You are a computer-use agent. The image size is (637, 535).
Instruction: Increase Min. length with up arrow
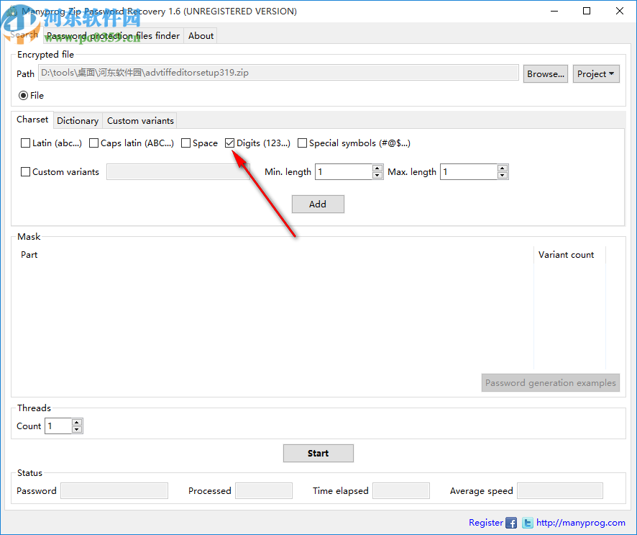pos(377,168)
